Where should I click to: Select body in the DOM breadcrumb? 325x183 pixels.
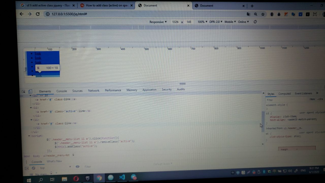[37, 156]
